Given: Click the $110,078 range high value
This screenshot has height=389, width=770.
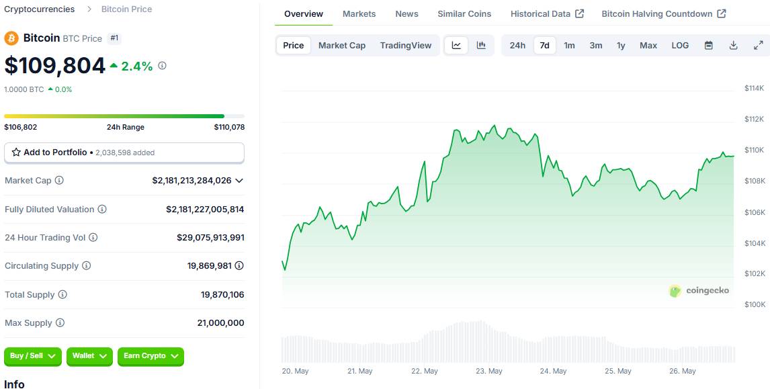Looking at the screenshot, I should click(x=229, y=127).
